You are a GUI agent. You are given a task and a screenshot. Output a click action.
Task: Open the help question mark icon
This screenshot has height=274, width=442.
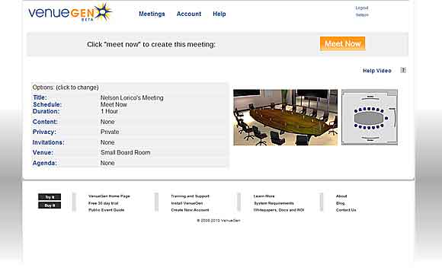click(403, 70)
